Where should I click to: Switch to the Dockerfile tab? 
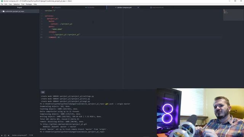(90, 8)
